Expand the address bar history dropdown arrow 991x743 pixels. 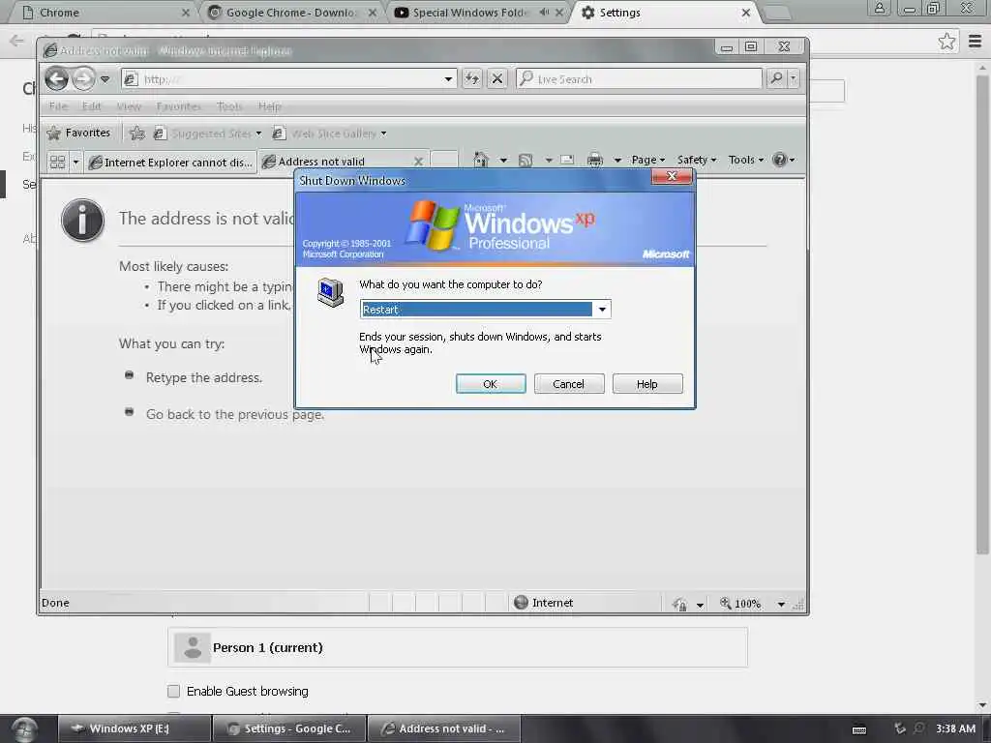pos(448,79)
